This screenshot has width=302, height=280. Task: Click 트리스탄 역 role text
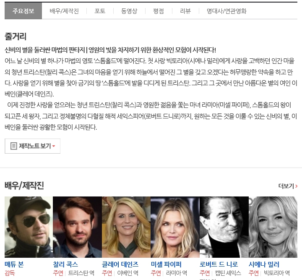point(81,273)
